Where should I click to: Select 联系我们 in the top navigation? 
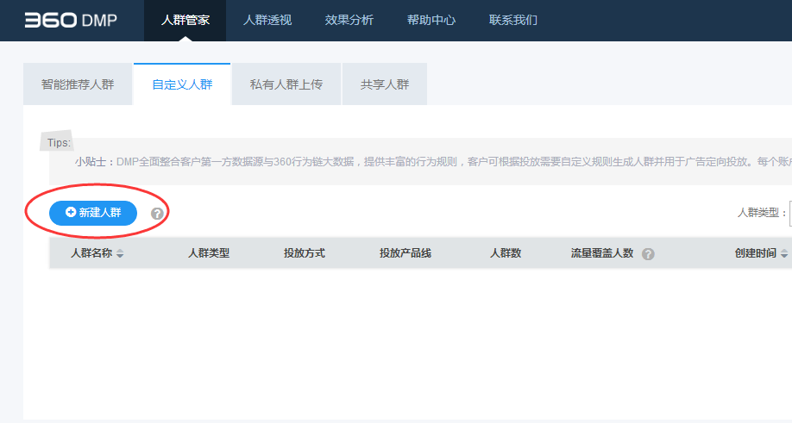click(513, 21)
